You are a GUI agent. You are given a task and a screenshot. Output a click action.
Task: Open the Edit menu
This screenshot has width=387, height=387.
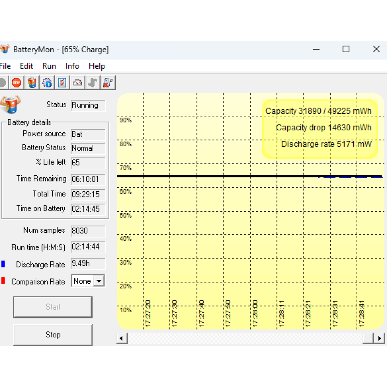(x=27, y=66)
